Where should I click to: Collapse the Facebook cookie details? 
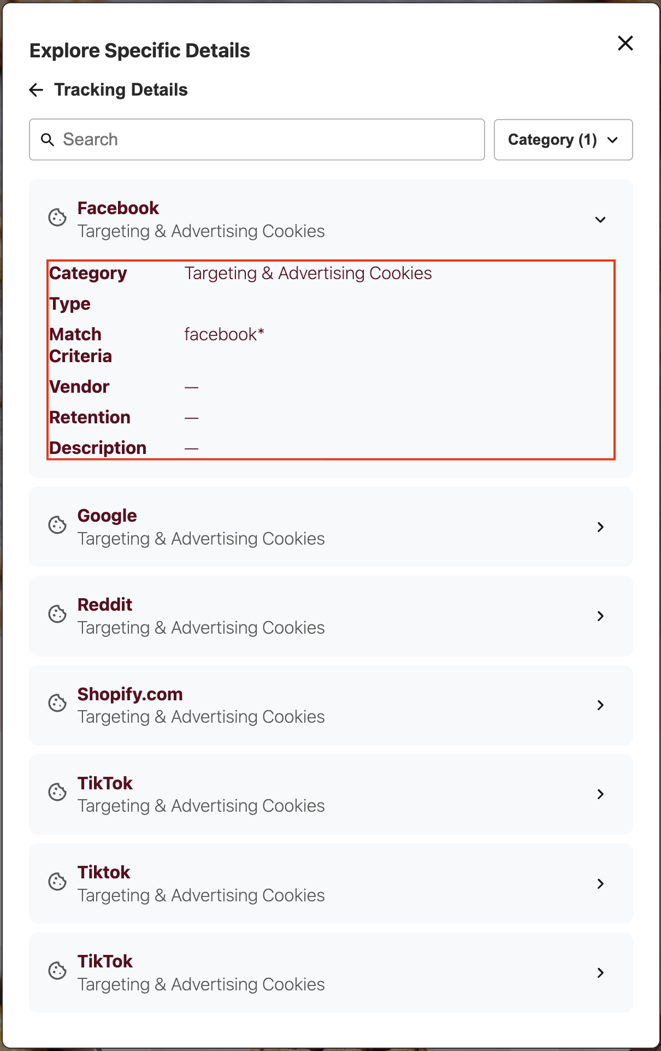[600, 220]
